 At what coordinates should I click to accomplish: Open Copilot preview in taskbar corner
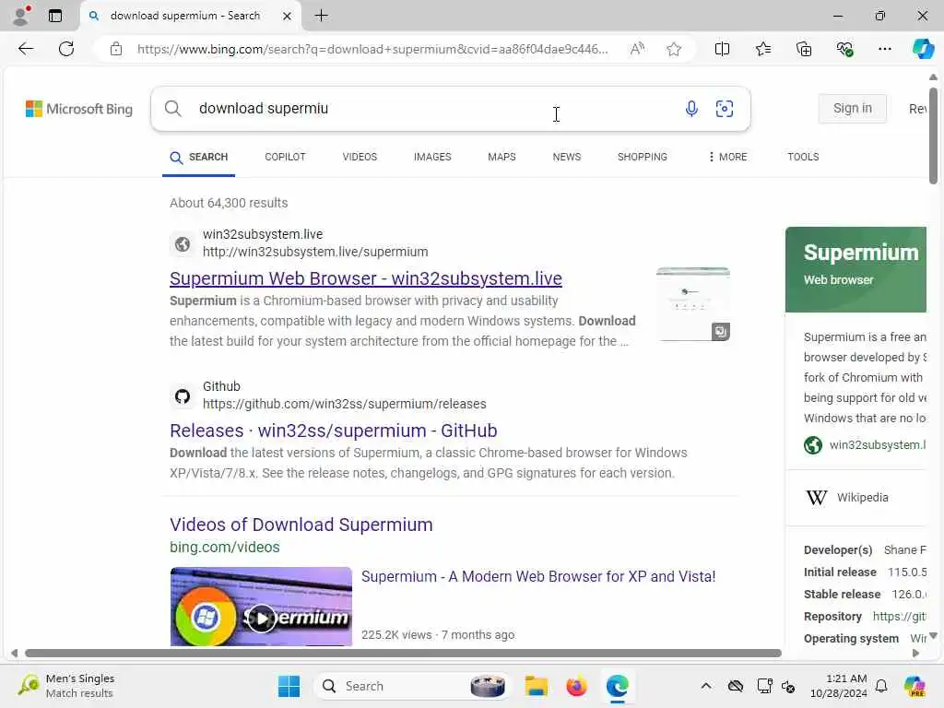(914, 686)
